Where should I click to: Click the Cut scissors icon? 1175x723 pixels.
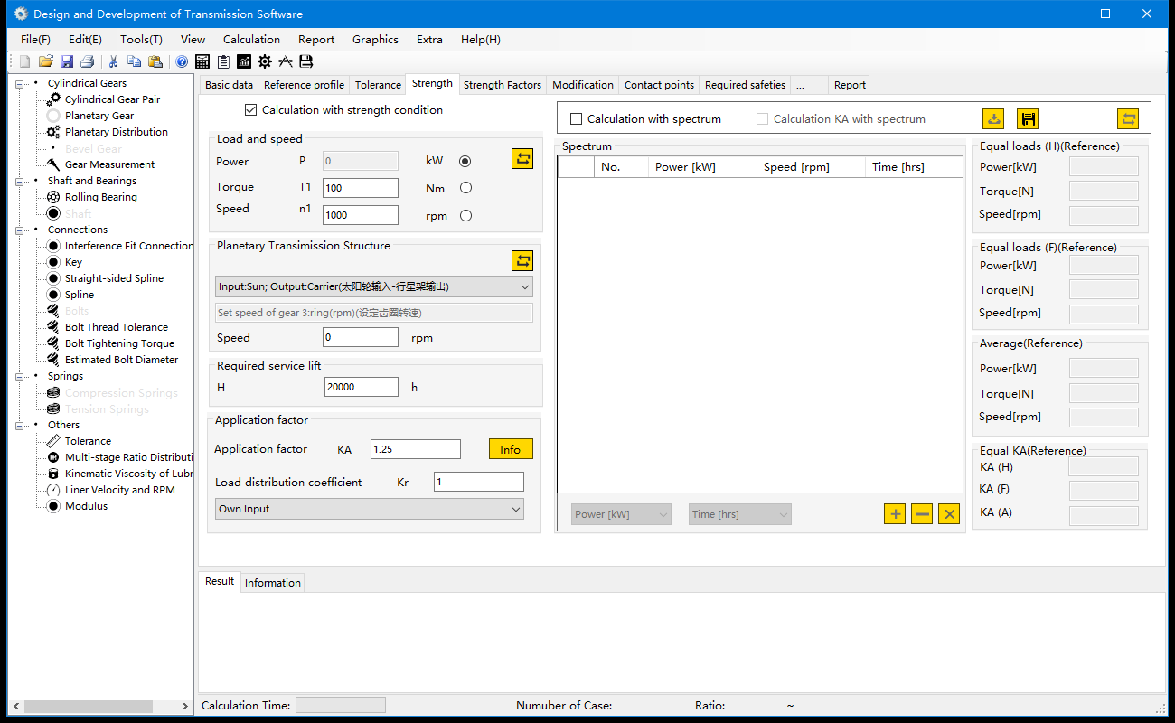[113, 61]
